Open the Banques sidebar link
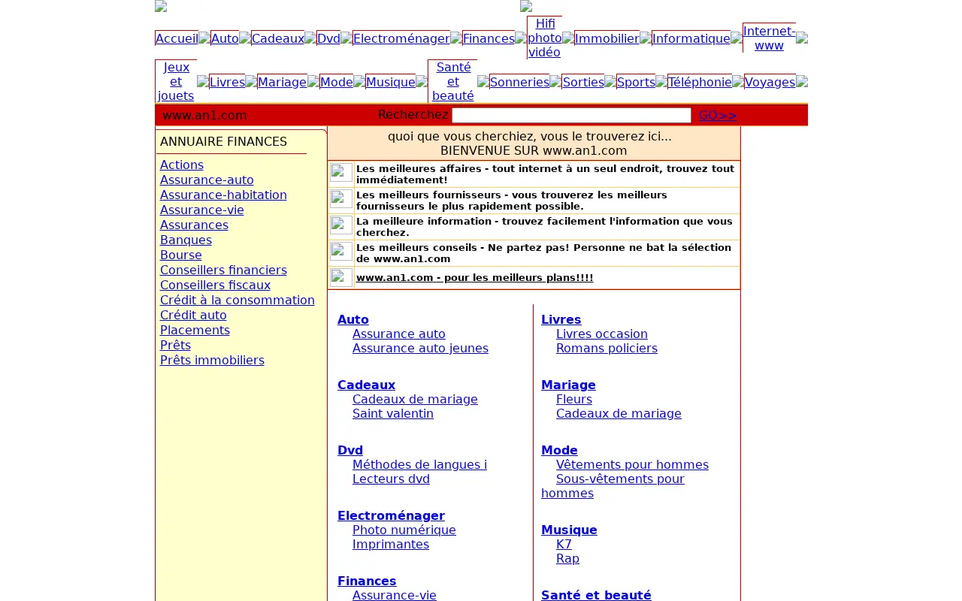This screenshot has width=962, height=601. [x=186, y=240]
